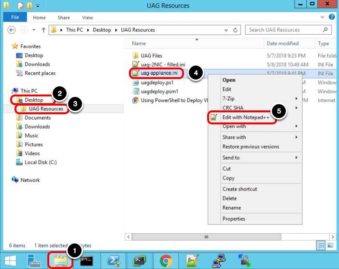Open Google Chrome from the taskbar

click(x=166, y=261)
